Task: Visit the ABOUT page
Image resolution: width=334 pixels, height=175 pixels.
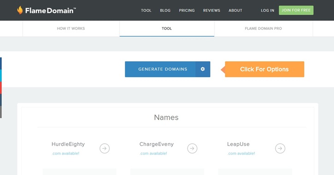Action: click(x=235, y=11)
